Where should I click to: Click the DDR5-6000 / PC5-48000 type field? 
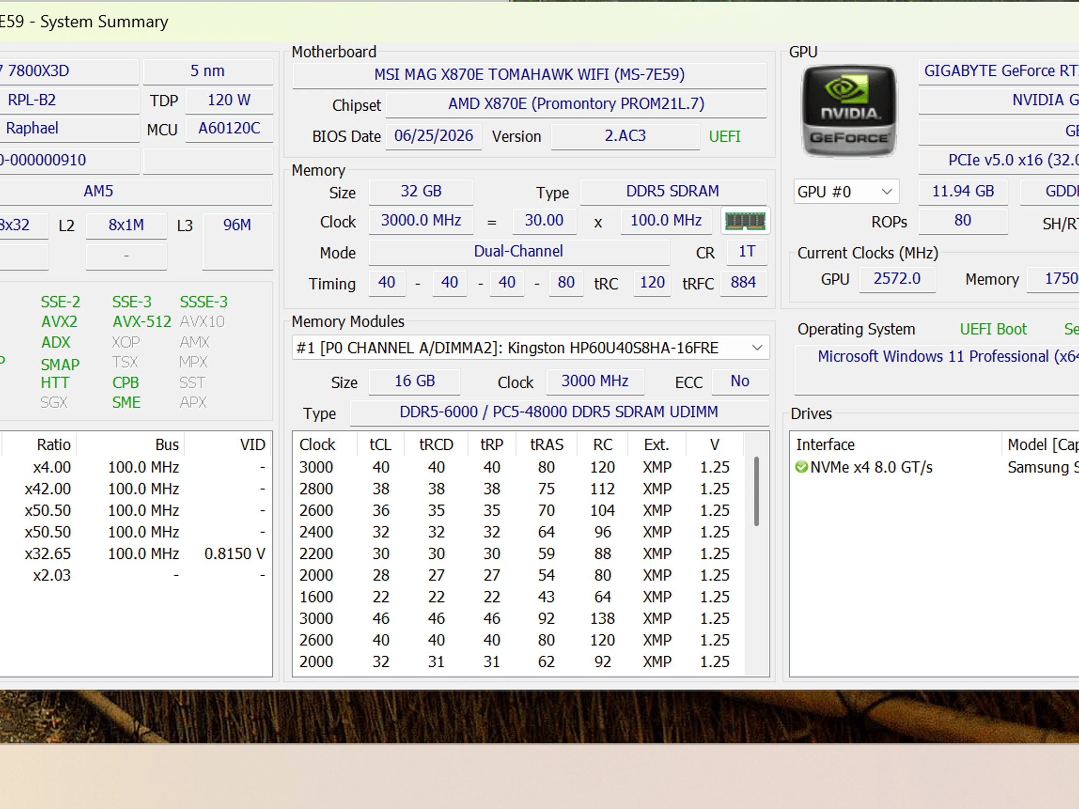click(x=559, y=412)
